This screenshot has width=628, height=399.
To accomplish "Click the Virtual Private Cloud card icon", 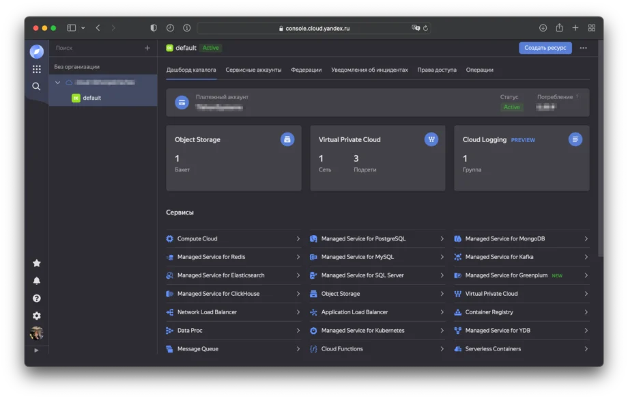I will [431, 139].
